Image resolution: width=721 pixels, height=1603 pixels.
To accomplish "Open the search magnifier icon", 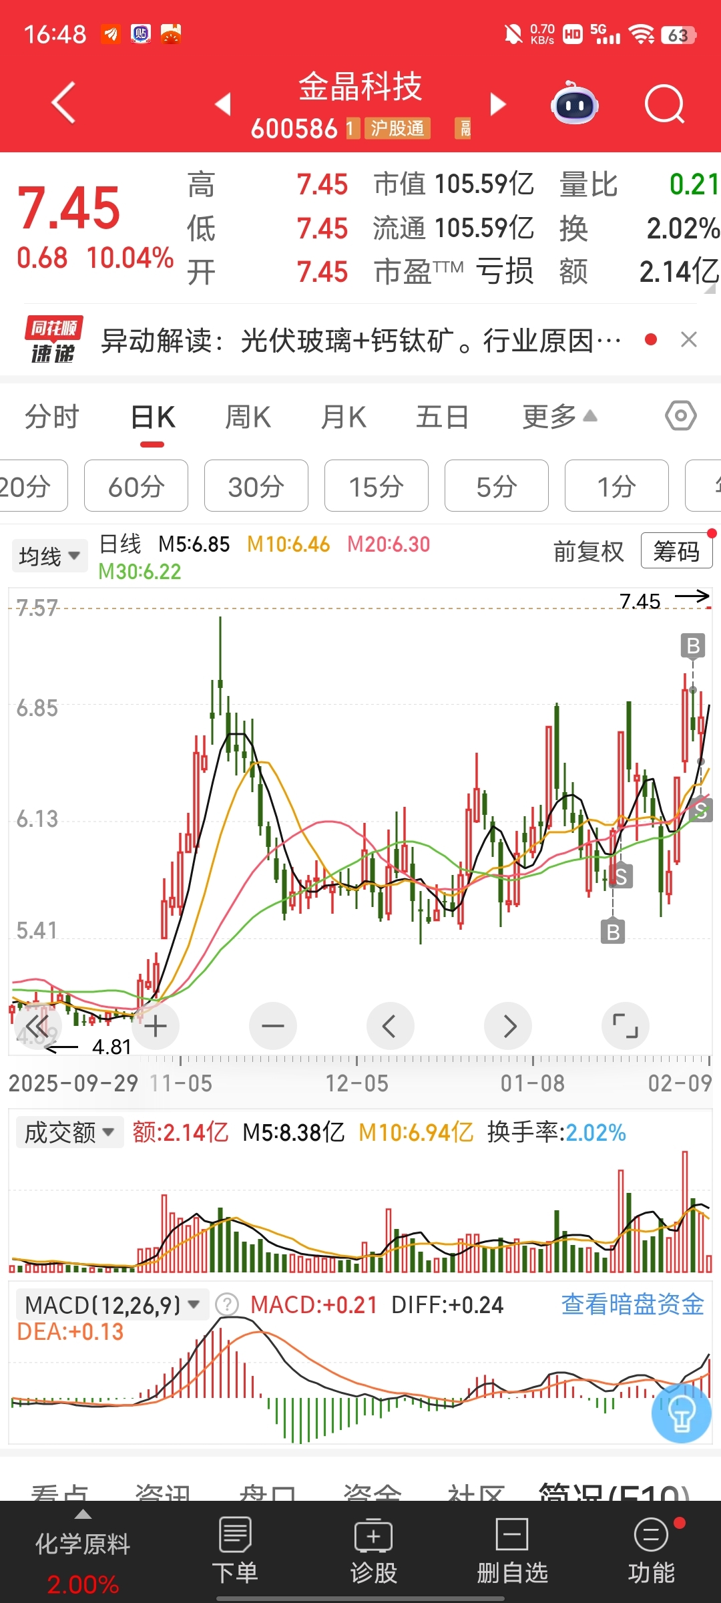I will click(x=665, y=104).
